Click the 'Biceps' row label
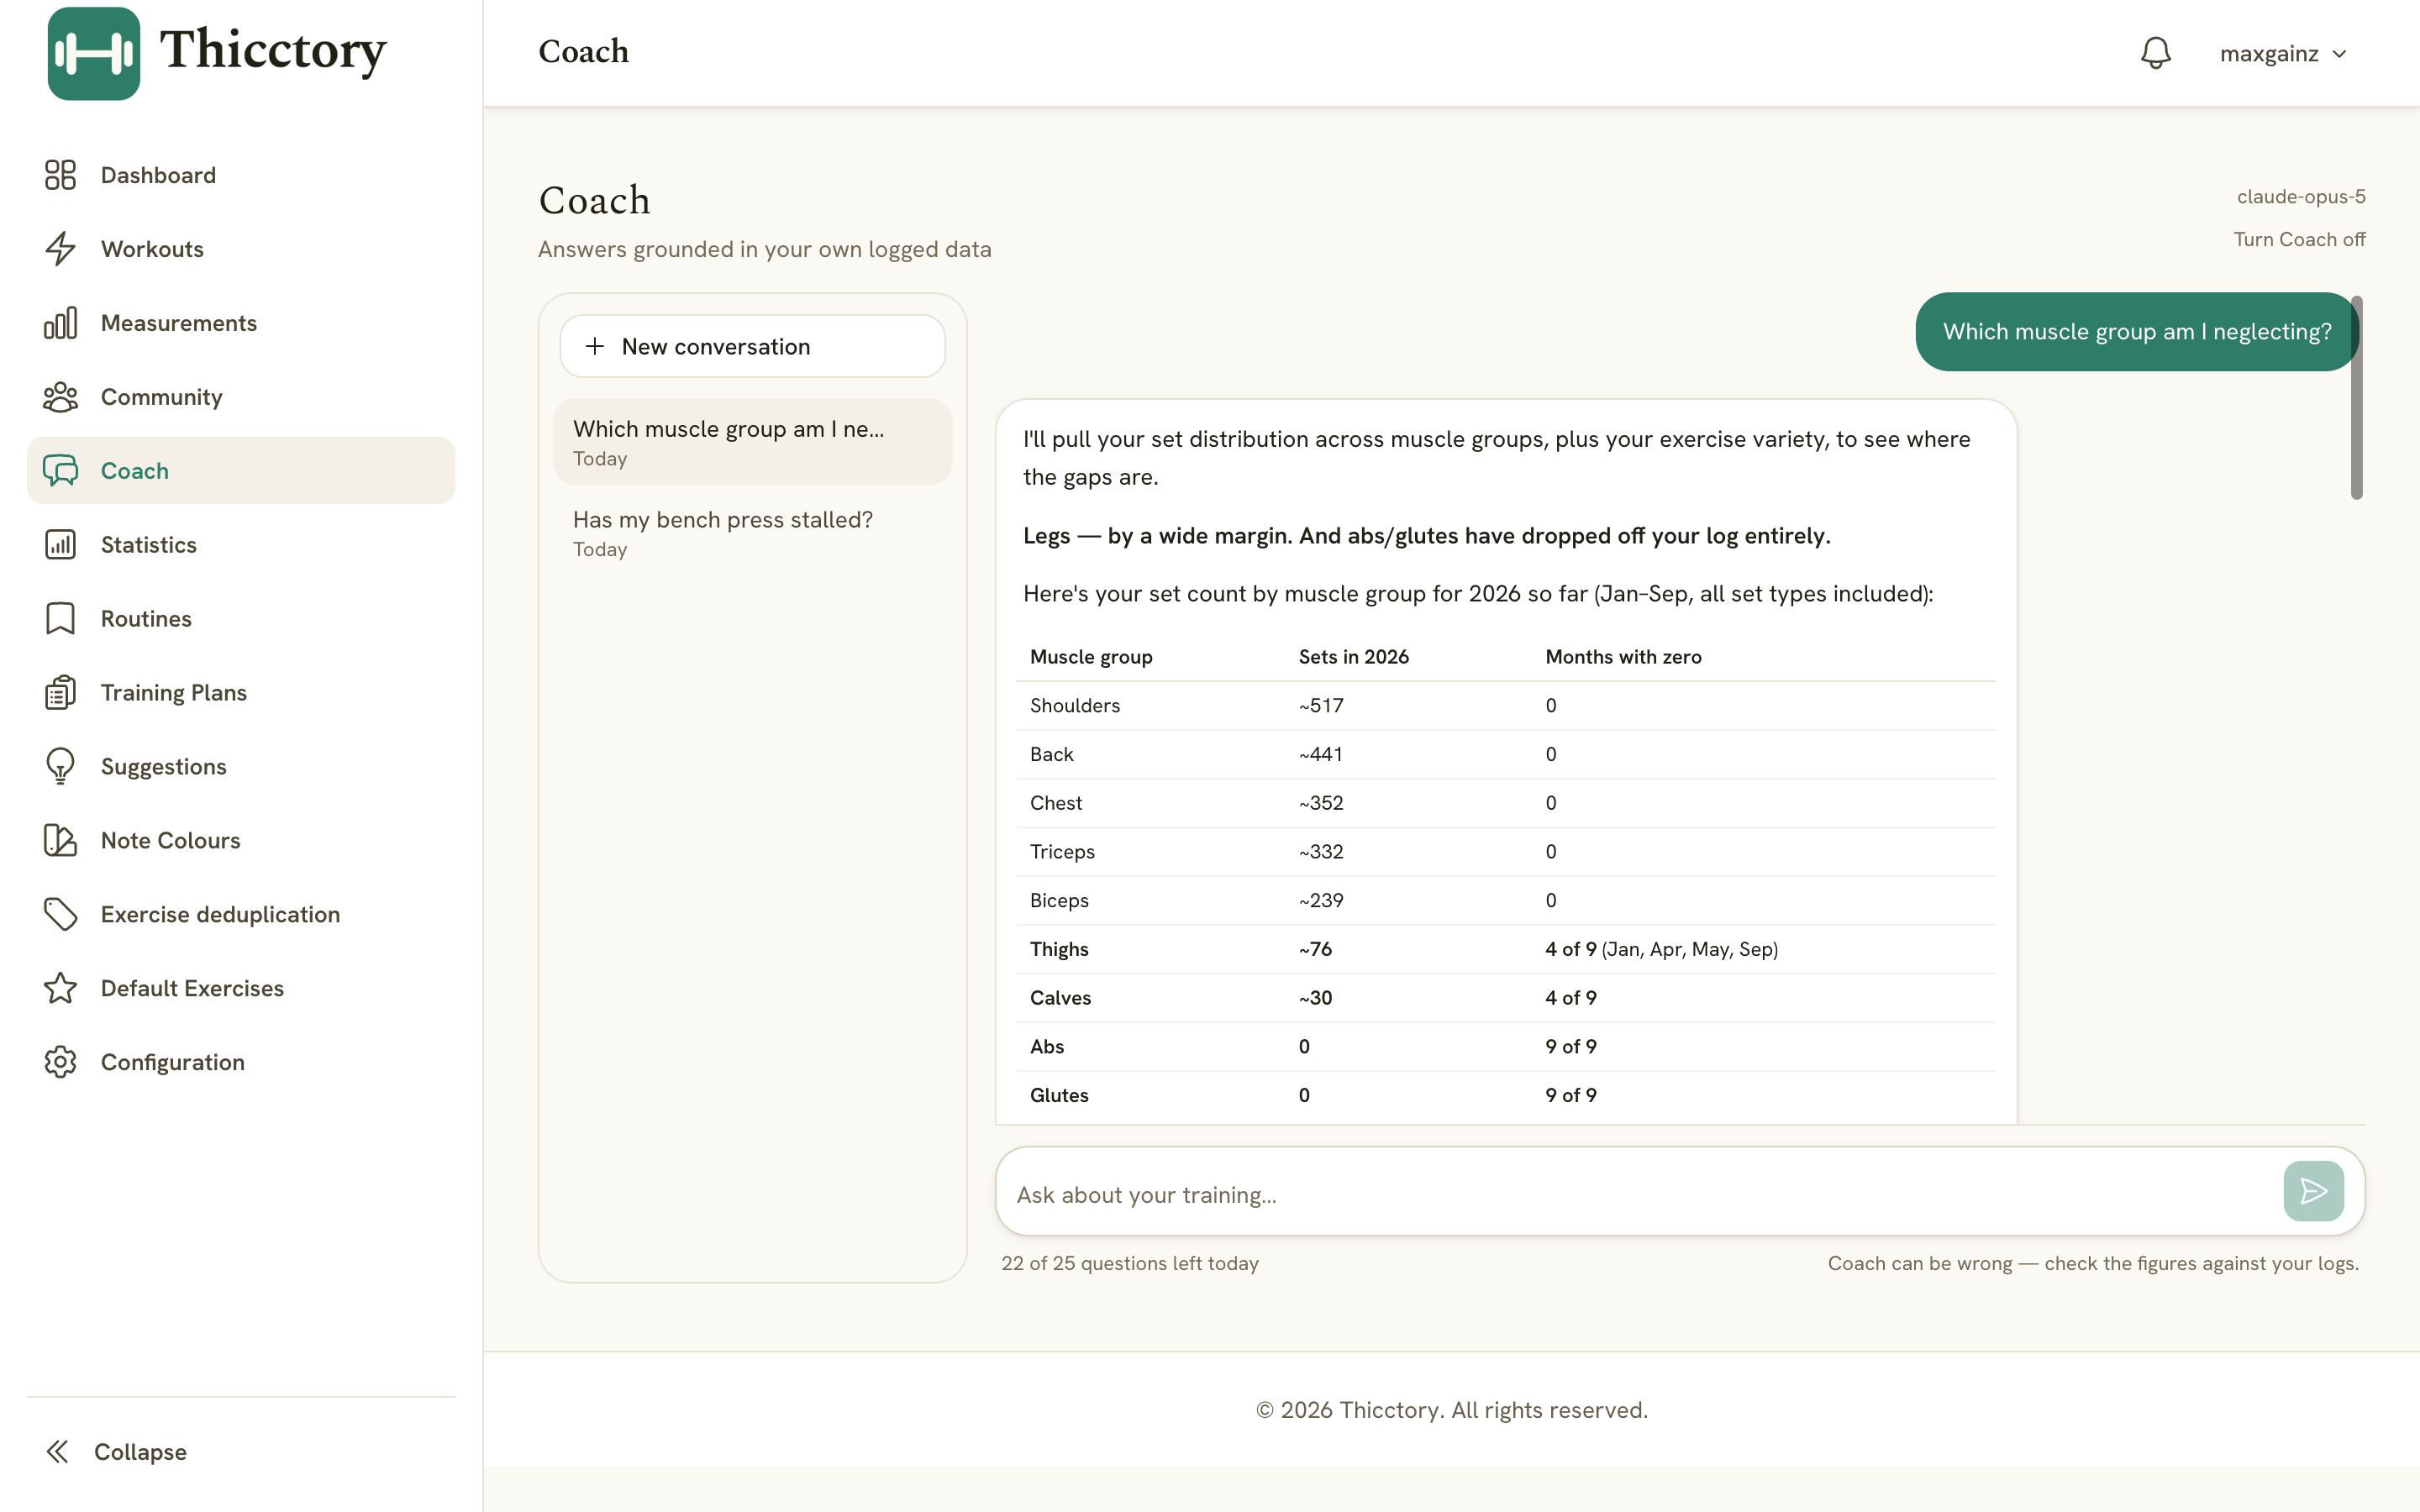Image resolution: width=2420 pixels, height=1512 pixels. [1059, 901]
